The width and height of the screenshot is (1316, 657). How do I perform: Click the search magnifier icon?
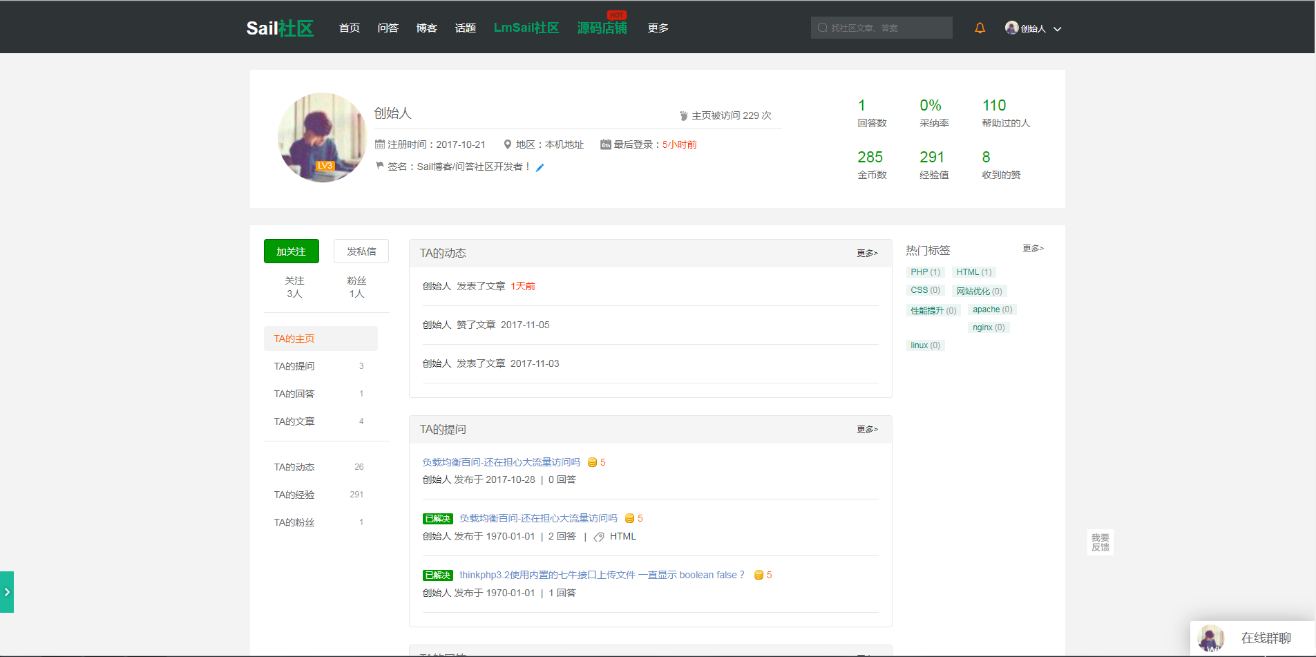click(822, 28)
